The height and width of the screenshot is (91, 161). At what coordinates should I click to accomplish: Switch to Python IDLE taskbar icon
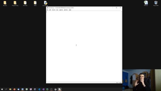[x=60, y=89]
